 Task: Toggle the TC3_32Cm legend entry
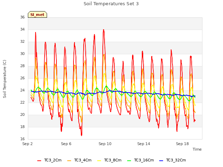coord(172,160)
